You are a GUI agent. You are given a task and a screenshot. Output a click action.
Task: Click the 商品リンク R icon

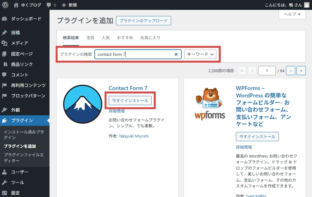(x=5, y=64)
